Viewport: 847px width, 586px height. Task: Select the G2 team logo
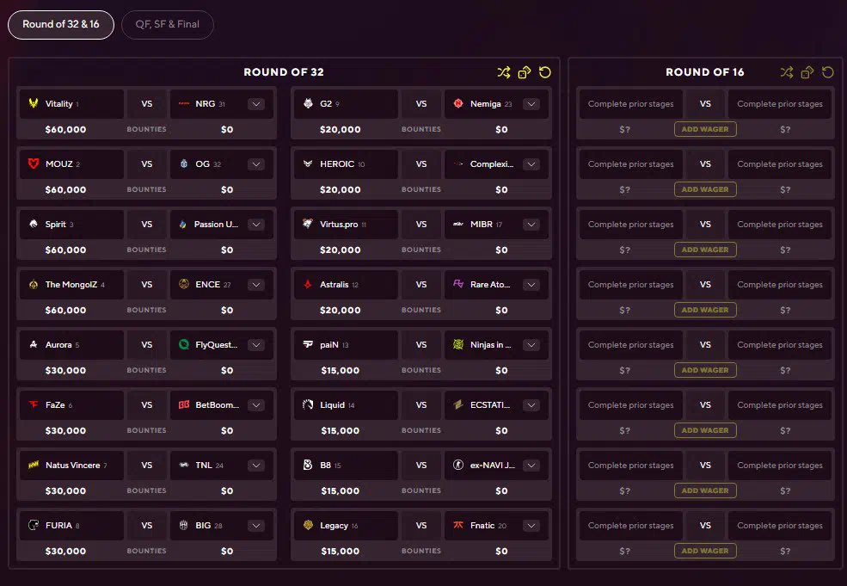tap(308, 103)
